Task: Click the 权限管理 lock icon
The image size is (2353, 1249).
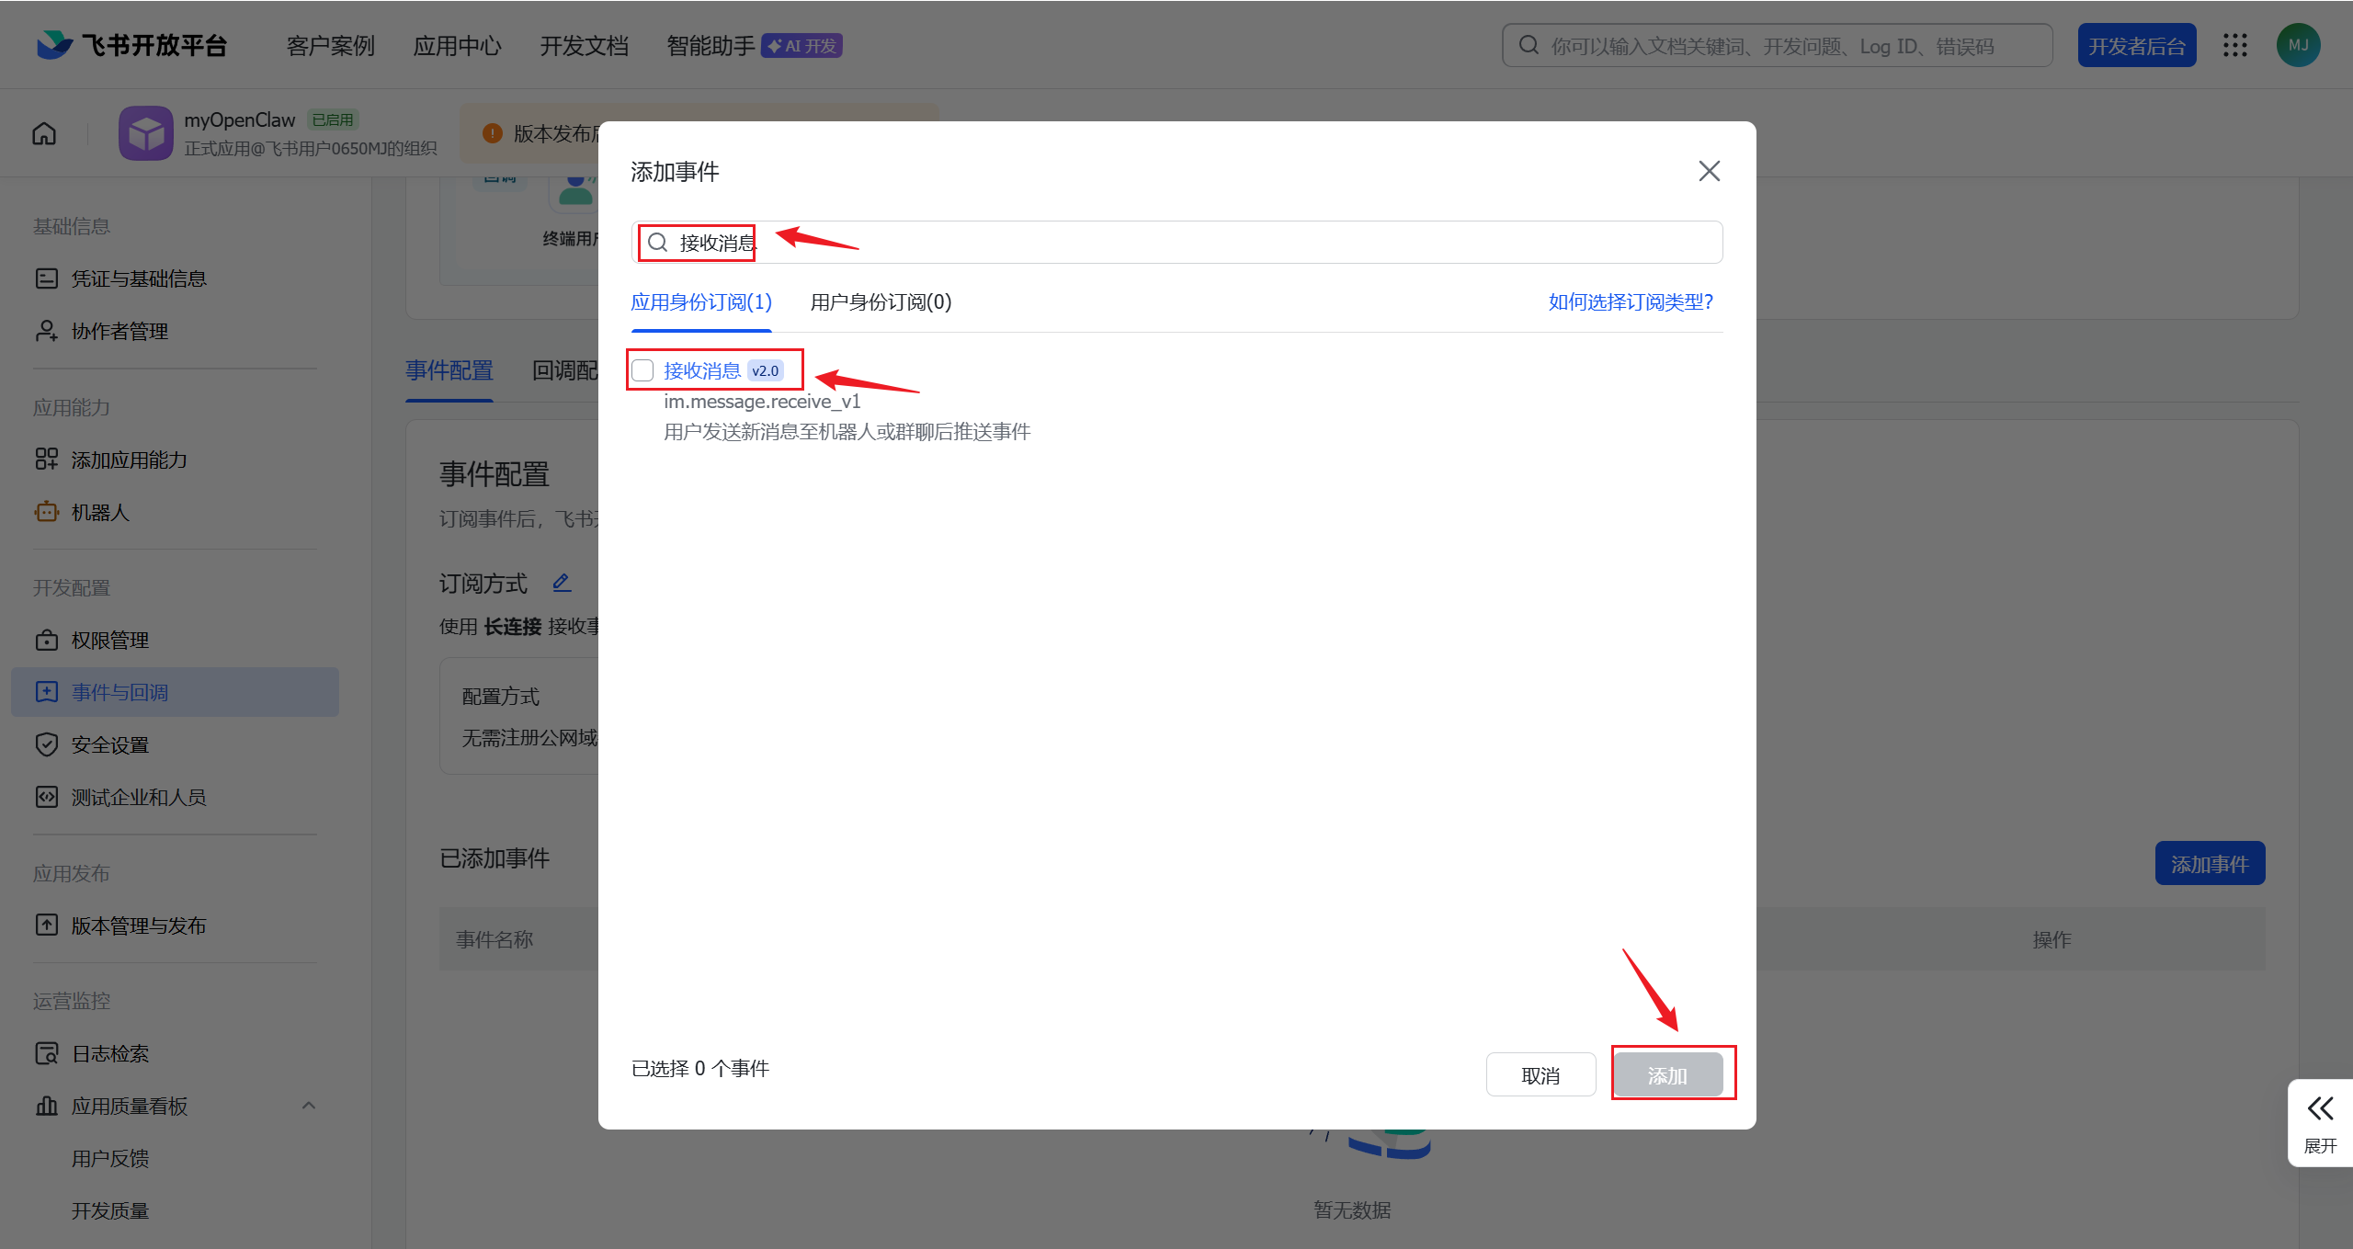Action: coord(46,640)
